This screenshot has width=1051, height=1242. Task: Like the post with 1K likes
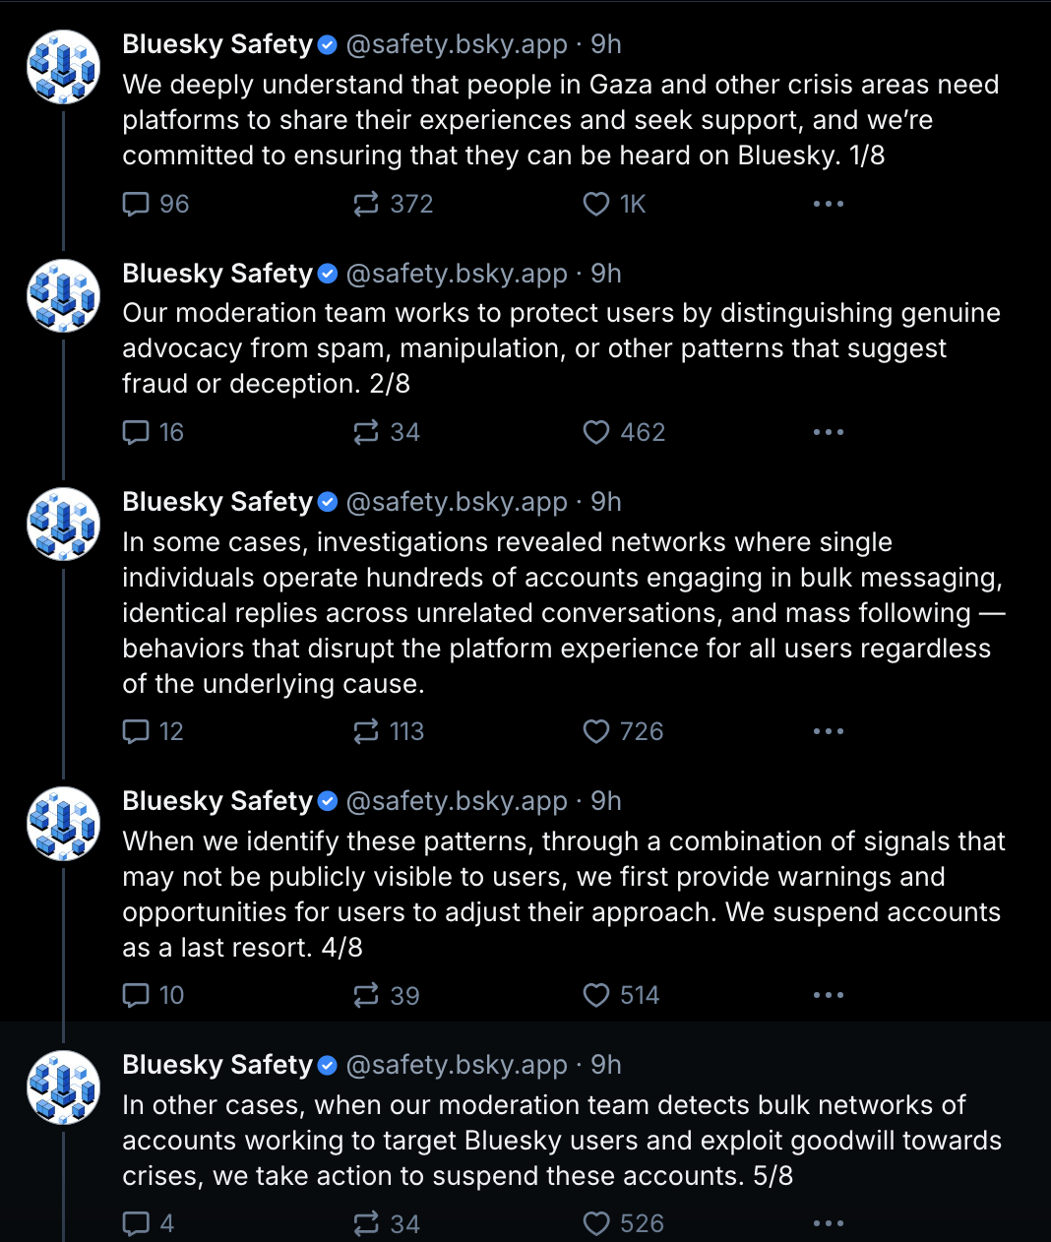(x=614, y=204)
